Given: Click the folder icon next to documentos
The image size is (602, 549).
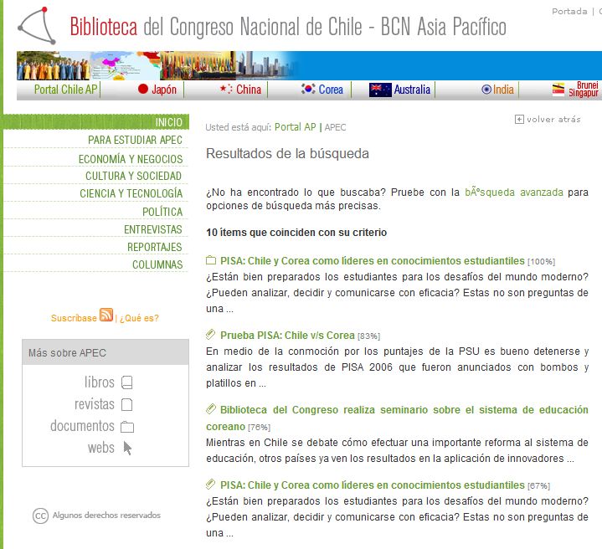Looking at the screenshot, I should pyautogui.click(x=127, y=427).
